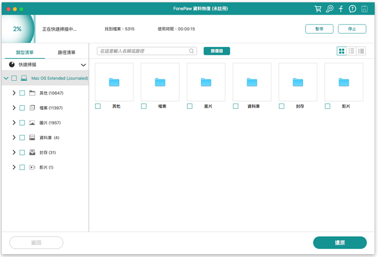Select the 其他 (10647) label
378x257 pixels.
(51, 93)
